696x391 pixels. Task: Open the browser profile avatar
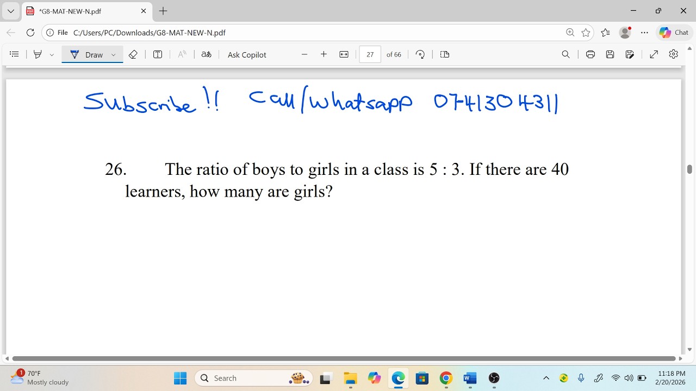point(625,33)
